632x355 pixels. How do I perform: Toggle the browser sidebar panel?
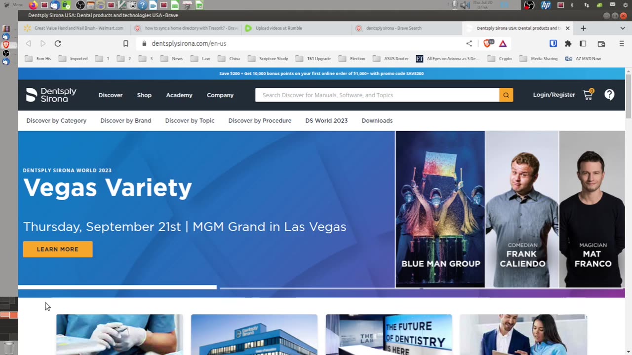pos(583,43)
